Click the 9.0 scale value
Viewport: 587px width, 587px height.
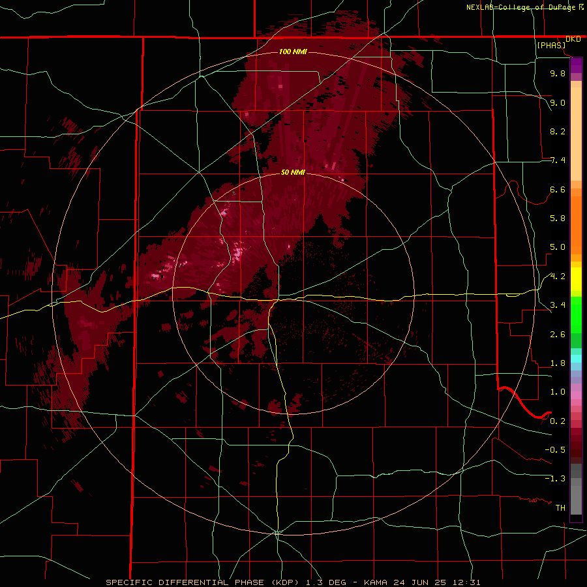click(x=558, y=102)
